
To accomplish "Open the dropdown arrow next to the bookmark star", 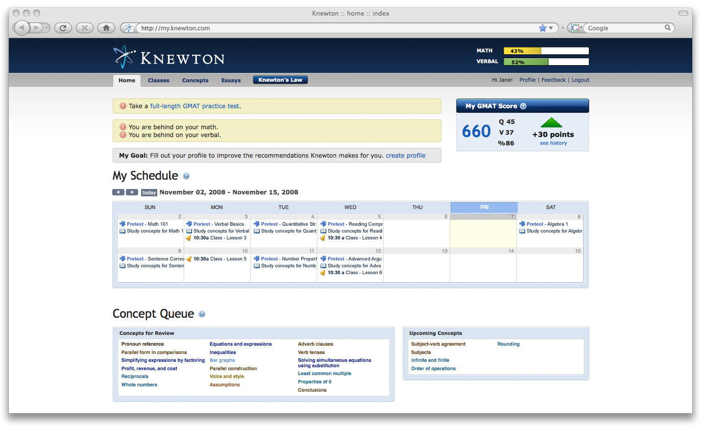I will [551, 28].
